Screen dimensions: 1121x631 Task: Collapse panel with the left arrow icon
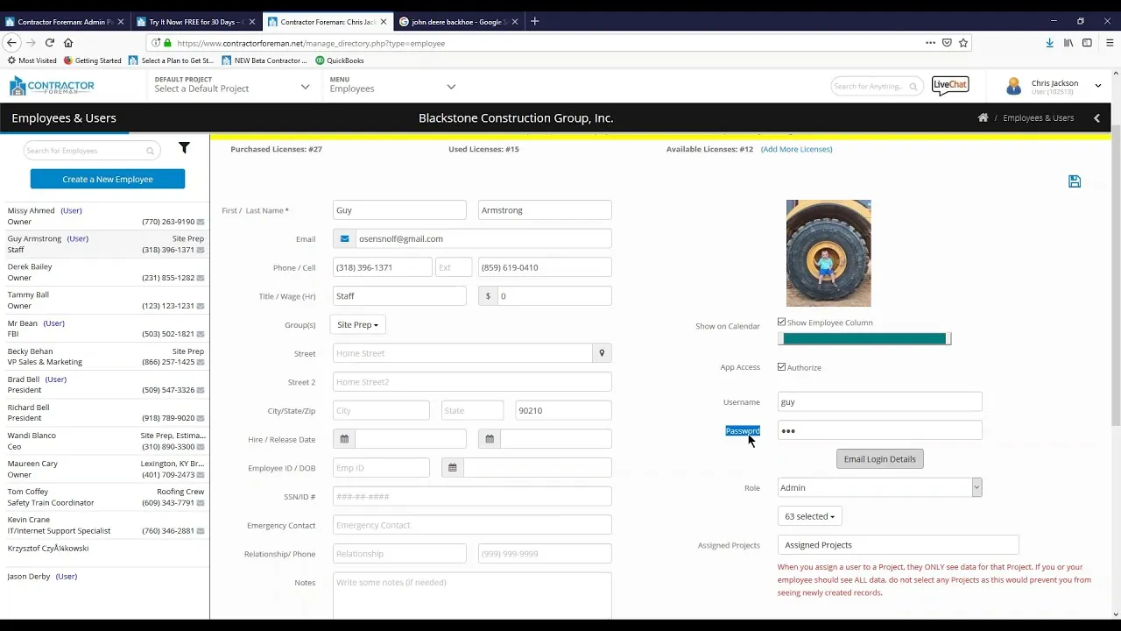(x=1096, y=117)
